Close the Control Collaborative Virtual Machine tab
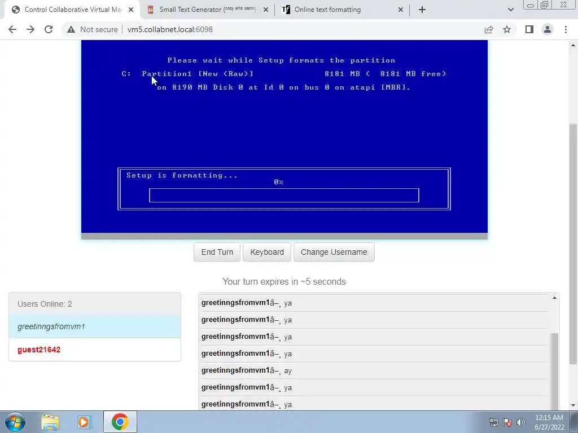578x433 pixels. 131,10
